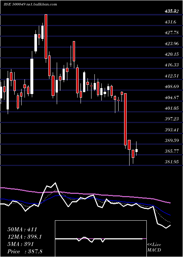Click the 5MA : 391 readout
The image size is (183, 257).
20,244
